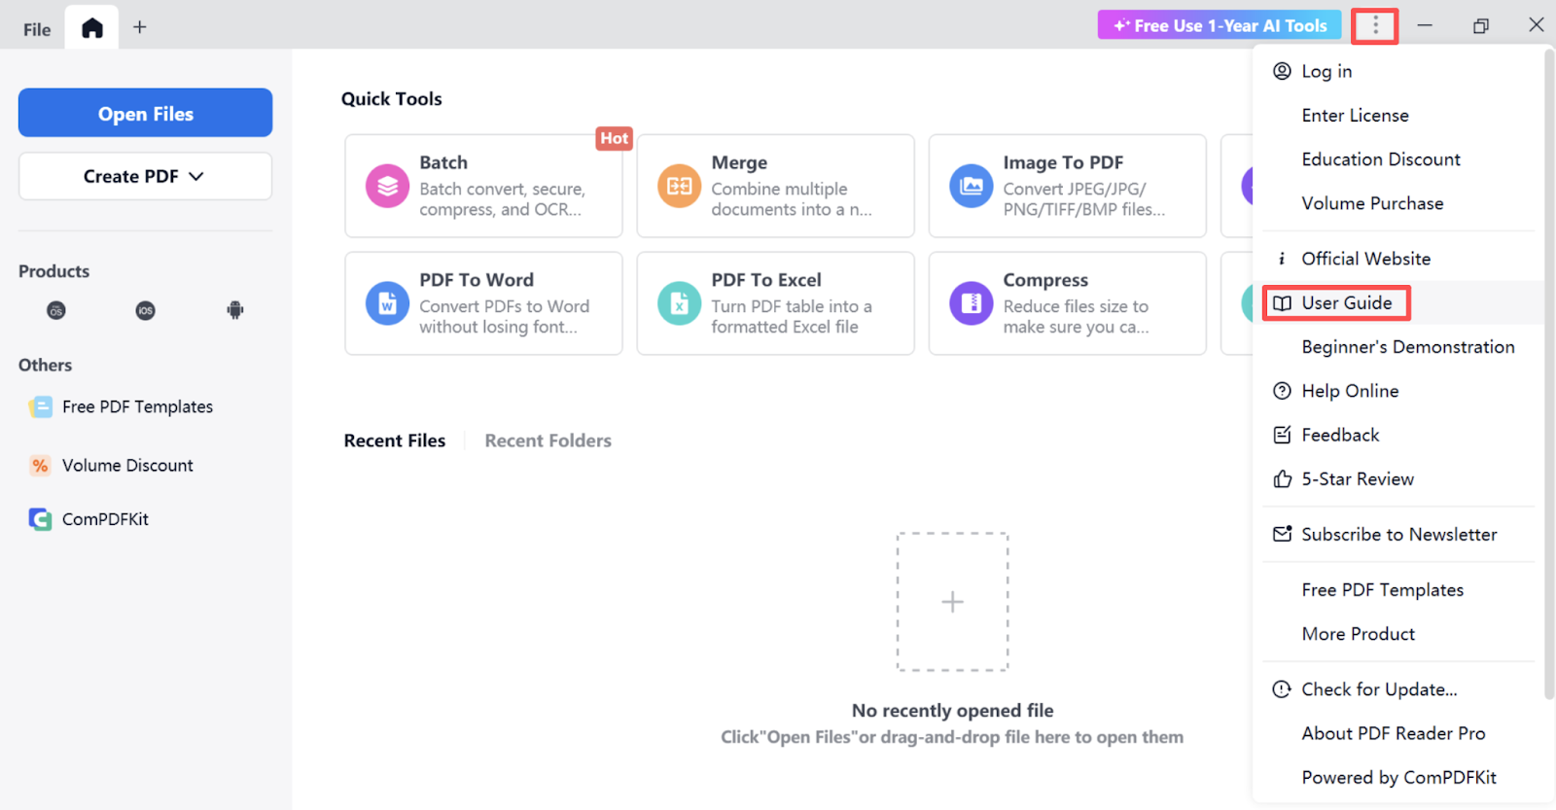Click the Open Files button

click(145, 114)
